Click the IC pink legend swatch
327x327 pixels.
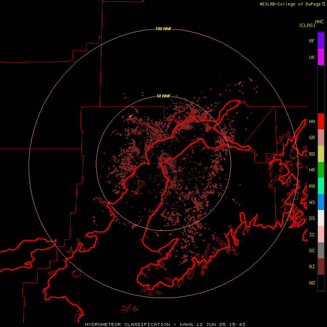[x=321, y=234]
